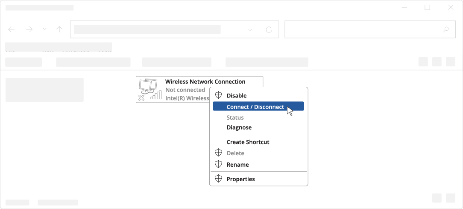Click the shield icon beside Disable
The image size is (463, 209).
click(219, 95)
